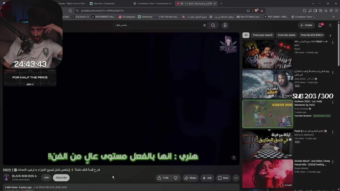The height and width of the screenshot is (191, 340).
Task: Click the #fnaf hashtag
Action: (42, 187)
